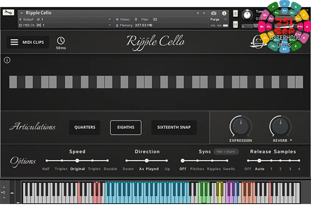Set Release Samples to 2
Image resolution: width=311 pixels, height=211 pixels.
[x=280, y=169]
